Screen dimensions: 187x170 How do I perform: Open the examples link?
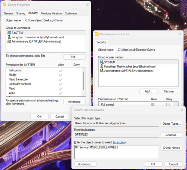point(119,142)
